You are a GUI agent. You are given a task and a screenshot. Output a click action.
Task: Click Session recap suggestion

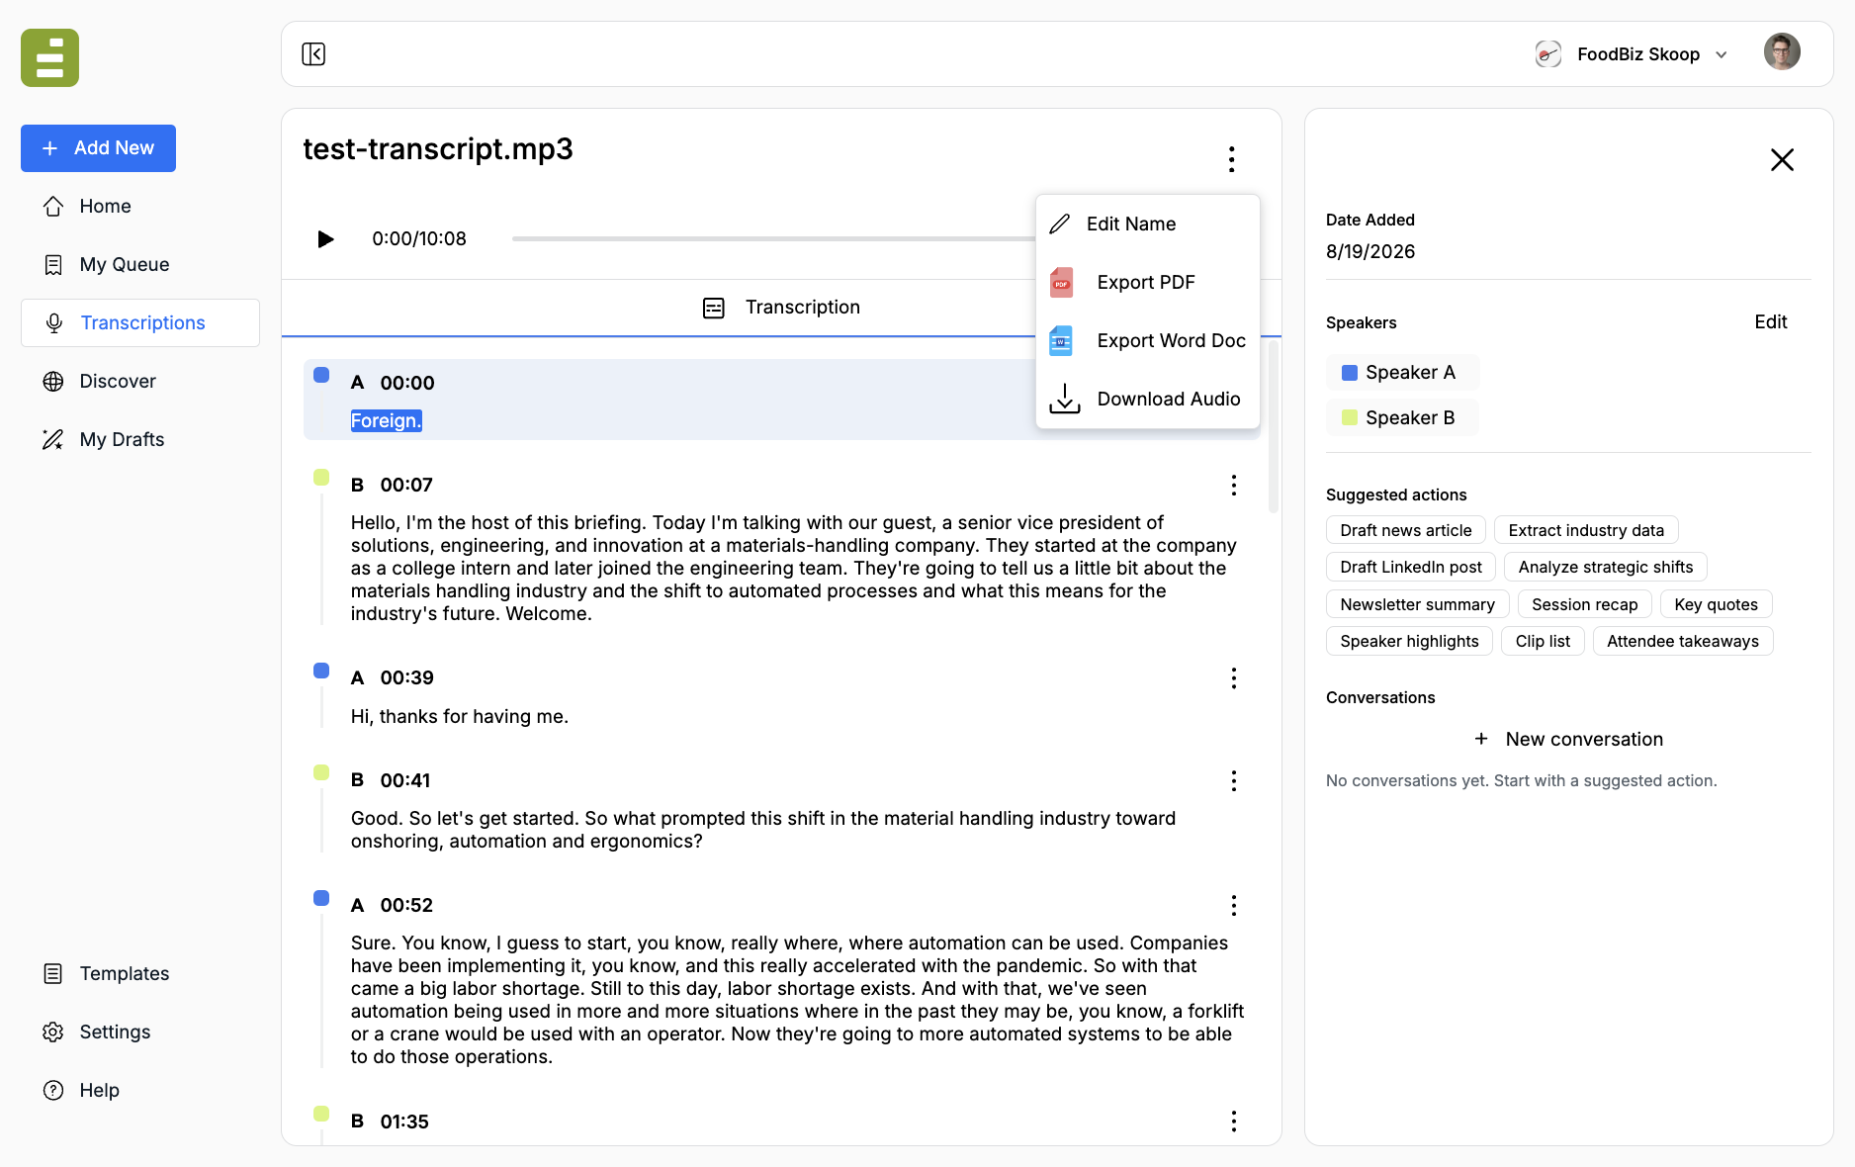pyautogui.click(x=1584, y=604)
